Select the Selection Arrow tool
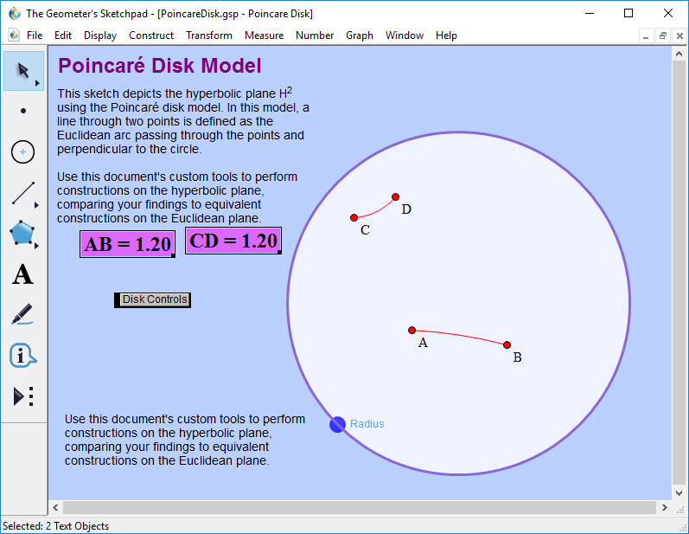Viewport: 689px width, 534px height. (x=23, y=71)
